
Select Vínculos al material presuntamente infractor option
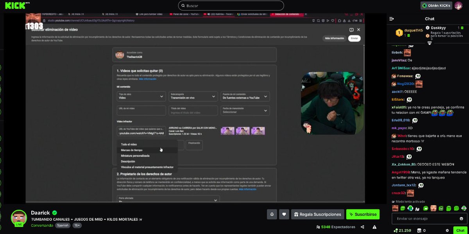click(147, 167)
